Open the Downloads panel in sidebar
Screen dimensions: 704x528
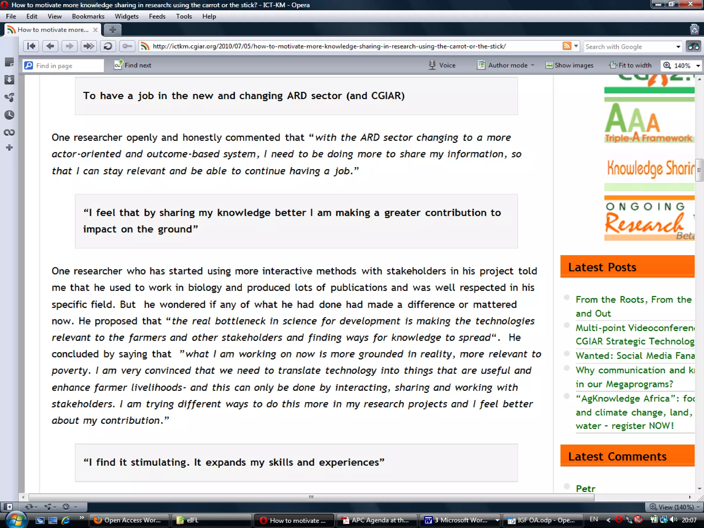[x=9, y=80]
